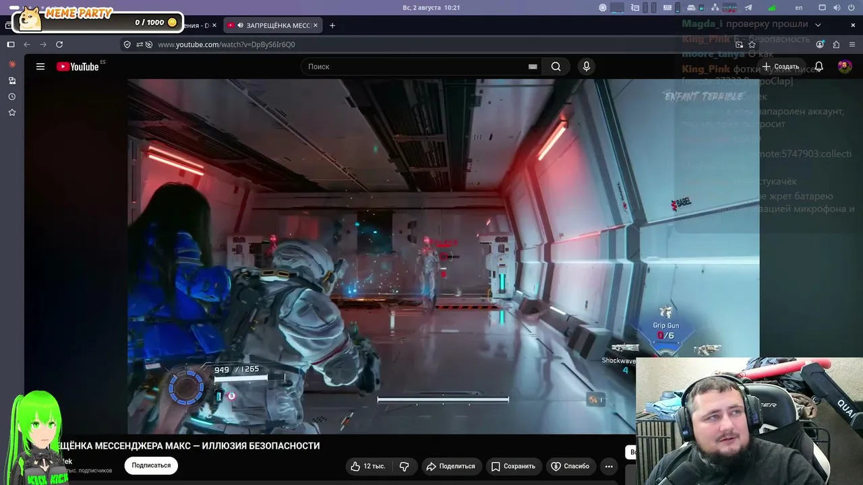863x485 pixels.
Task: Open the volume speaker icon in the system tray
Action: 837,7
